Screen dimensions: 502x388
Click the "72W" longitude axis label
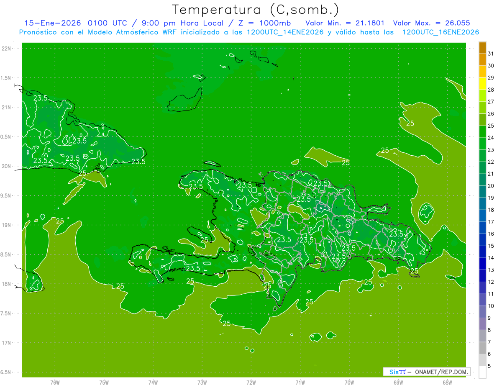251,383
